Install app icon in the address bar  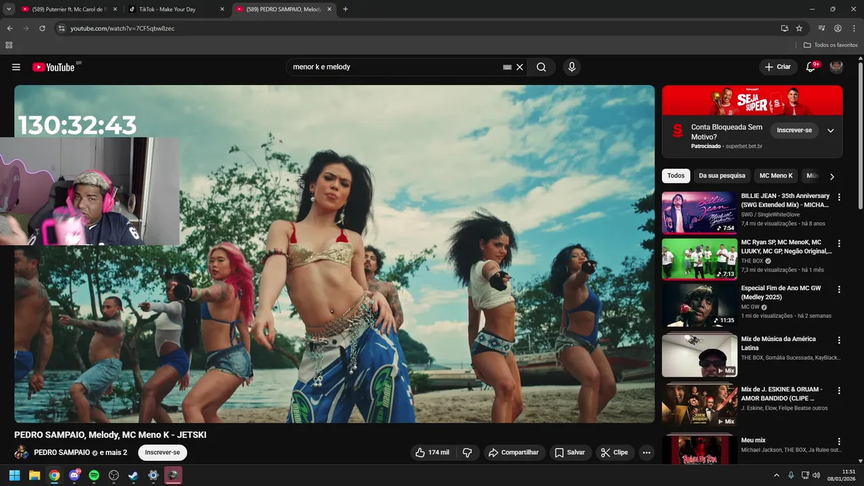784,28
